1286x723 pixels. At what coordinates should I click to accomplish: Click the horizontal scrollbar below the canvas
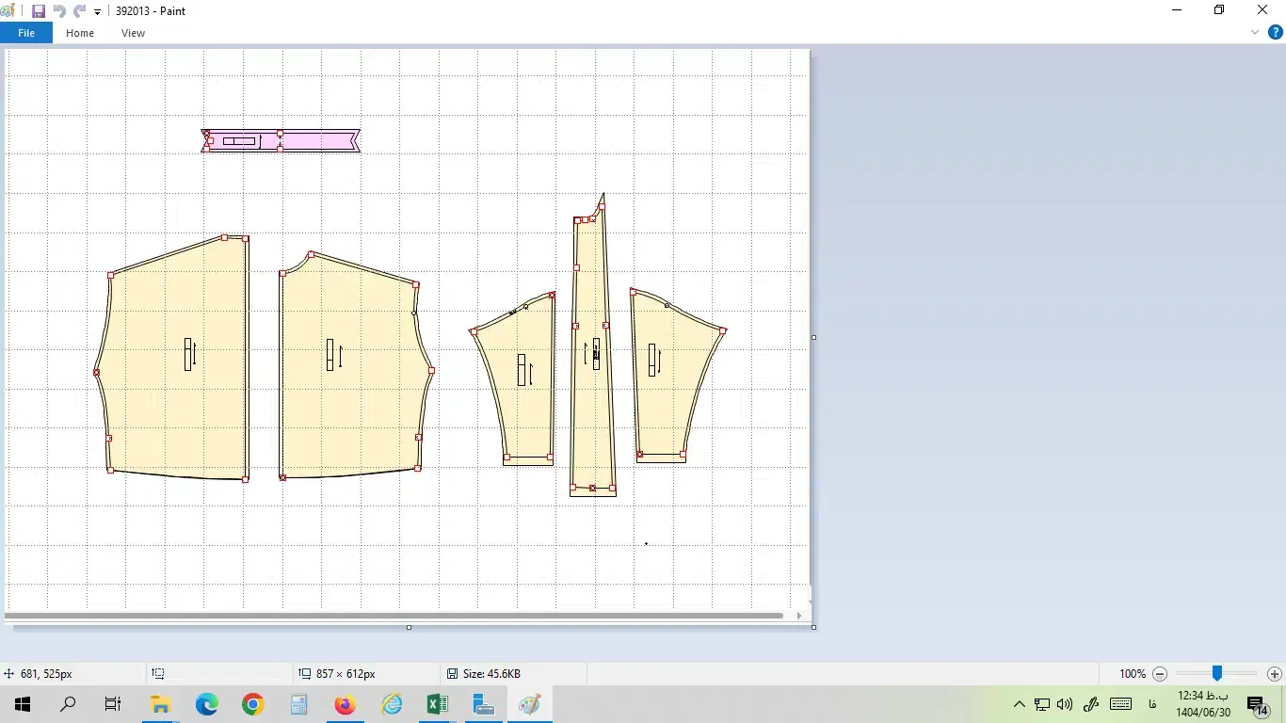click(394, 616)
